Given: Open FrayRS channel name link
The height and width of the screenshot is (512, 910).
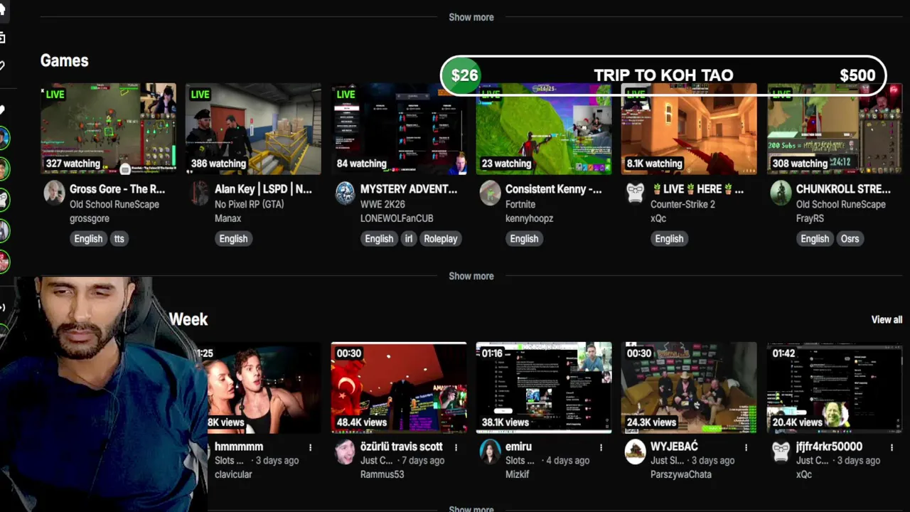Looking at the screenshot, I should [810, 218].
